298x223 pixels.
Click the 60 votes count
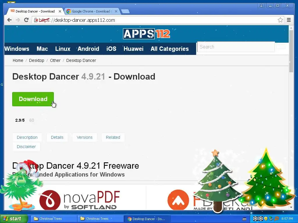(x=32, y=120)
